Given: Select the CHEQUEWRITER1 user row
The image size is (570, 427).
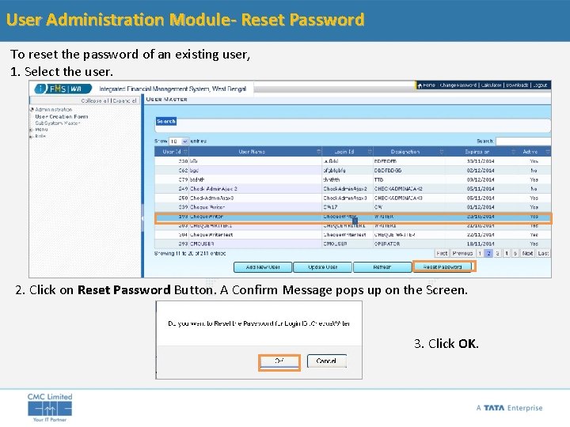Looking at the screenshot, I should pyautogui.click(x=352, y=226).
